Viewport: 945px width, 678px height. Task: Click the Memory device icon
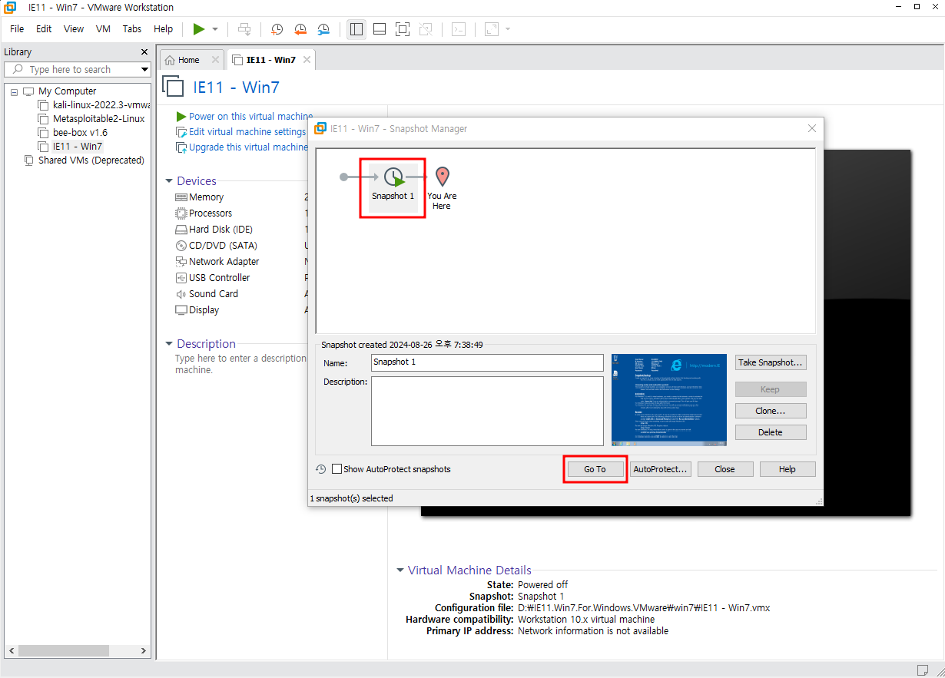(x=181, y=197)
